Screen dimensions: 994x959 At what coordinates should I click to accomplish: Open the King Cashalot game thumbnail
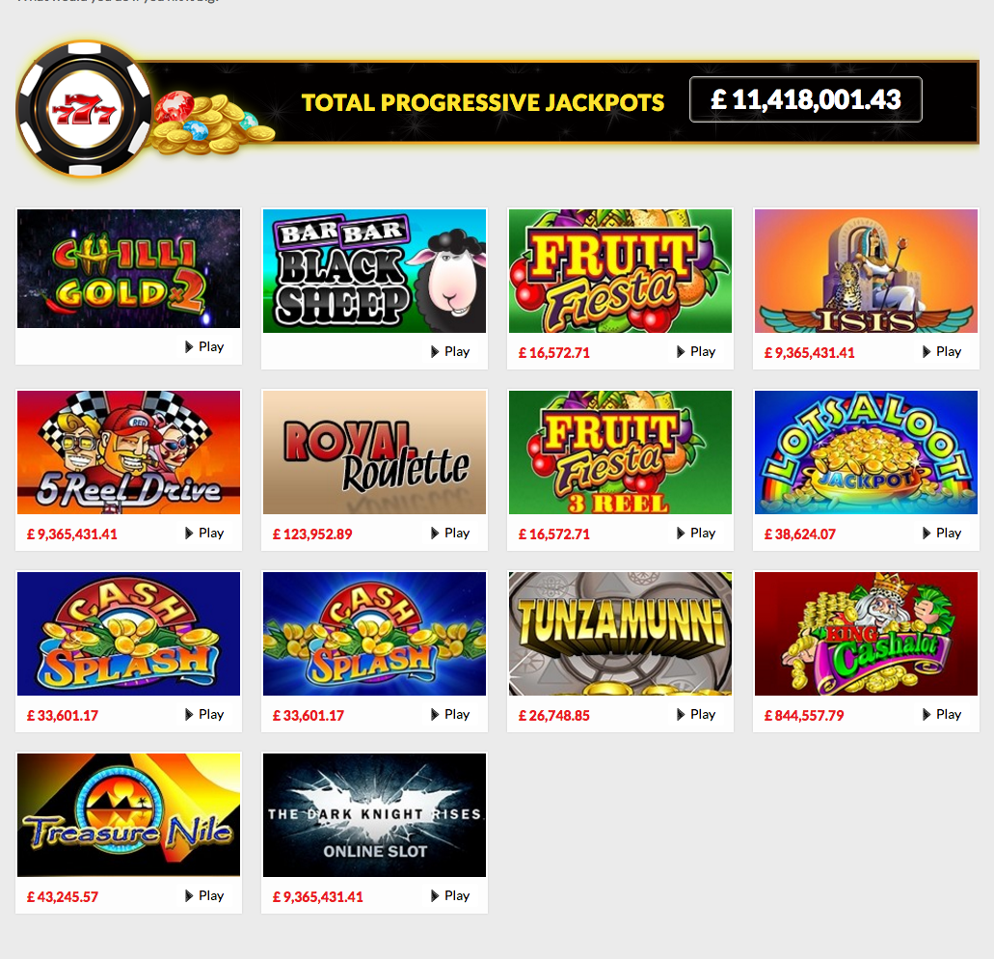[866, 634]
